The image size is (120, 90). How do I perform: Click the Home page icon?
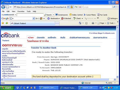pyautogui.click(x=80, y=23)
